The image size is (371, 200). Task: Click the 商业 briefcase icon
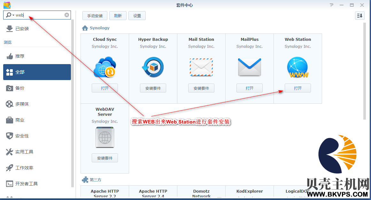(x=10, y=120)
